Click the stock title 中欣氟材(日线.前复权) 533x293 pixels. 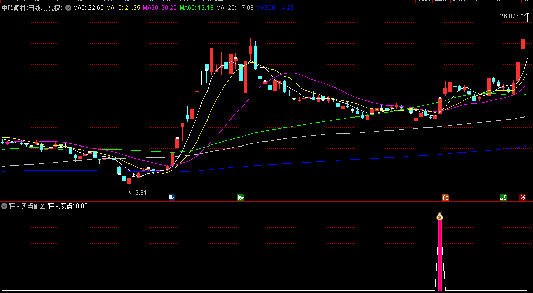click(32, 8)
